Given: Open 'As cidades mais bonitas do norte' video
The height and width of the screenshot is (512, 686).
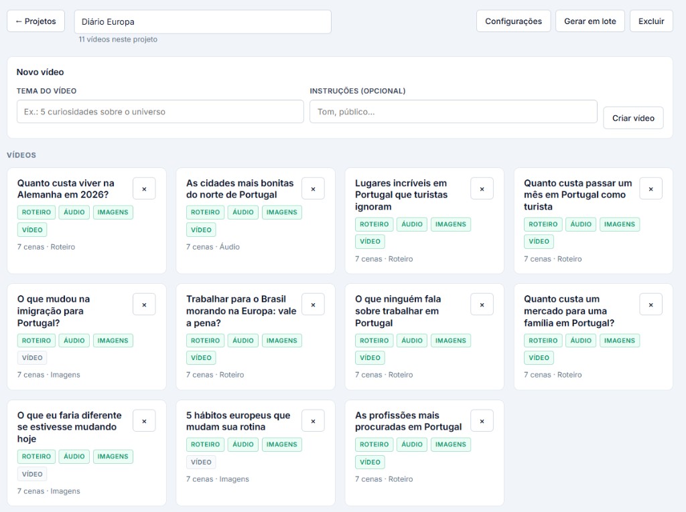Looking at the screenshot, I should tap(240, 189).
